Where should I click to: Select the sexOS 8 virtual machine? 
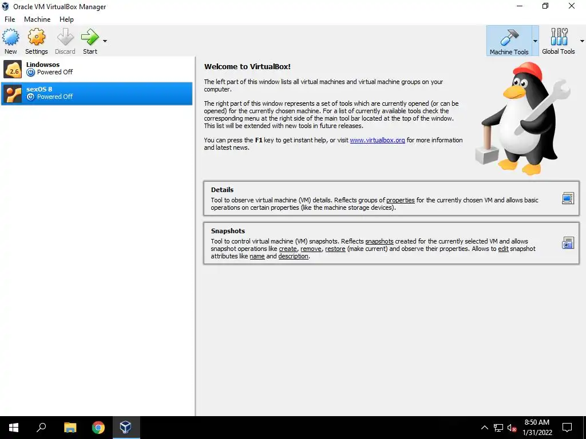pos(97,94)
